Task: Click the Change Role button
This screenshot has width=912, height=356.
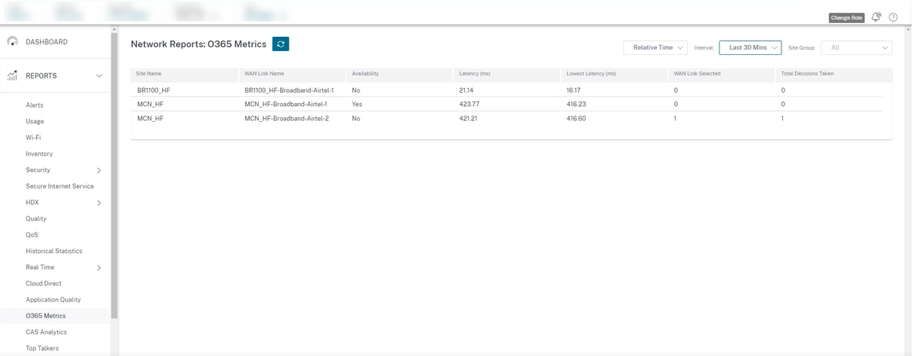Action: coord(846,18)
